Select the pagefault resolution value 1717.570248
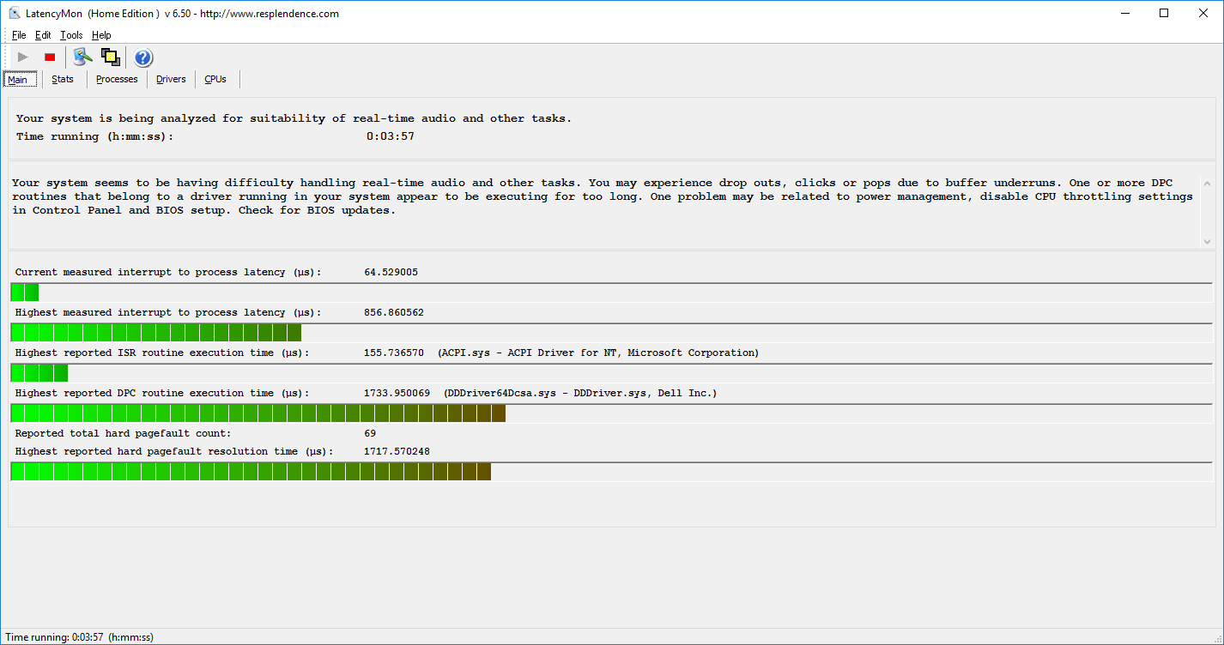 [397, 451]
